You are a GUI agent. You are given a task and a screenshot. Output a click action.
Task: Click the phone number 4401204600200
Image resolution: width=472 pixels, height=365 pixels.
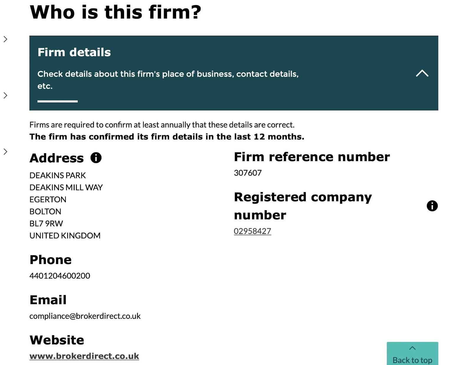60,276
